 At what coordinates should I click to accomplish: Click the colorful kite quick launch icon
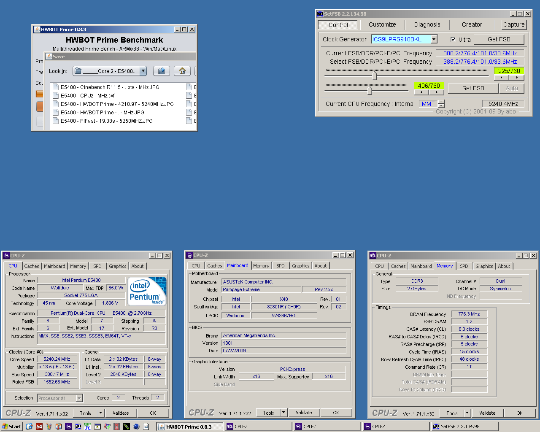pos(107,427)
